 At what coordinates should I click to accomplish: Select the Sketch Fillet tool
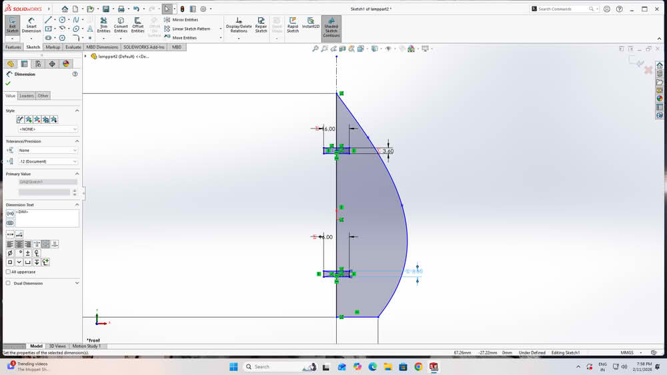[76, 38]
